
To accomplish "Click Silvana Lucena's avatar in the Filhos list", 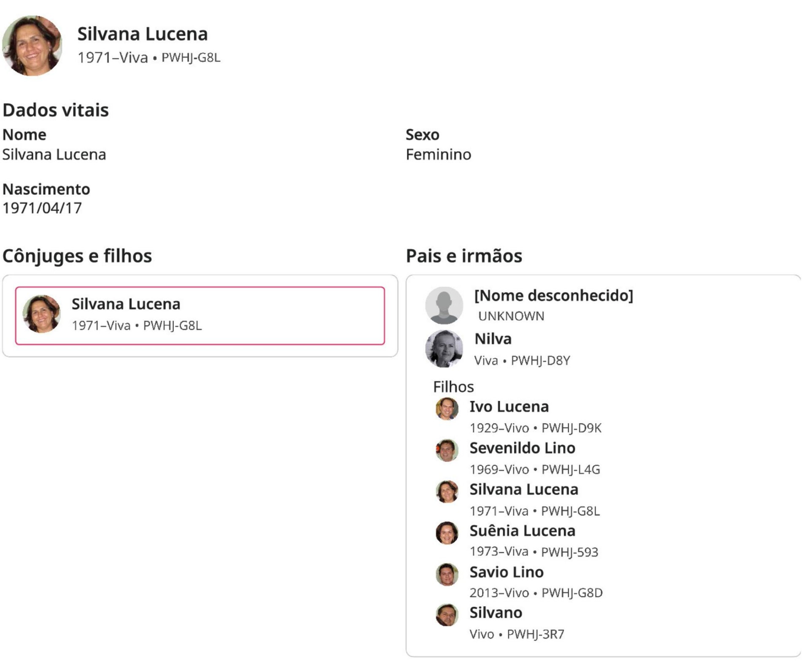I will tap(447, 491).
